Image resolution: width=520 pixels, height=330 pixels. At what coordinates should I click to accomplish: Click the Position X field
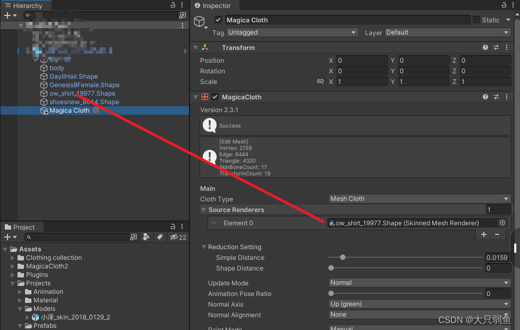click(362, 61)
